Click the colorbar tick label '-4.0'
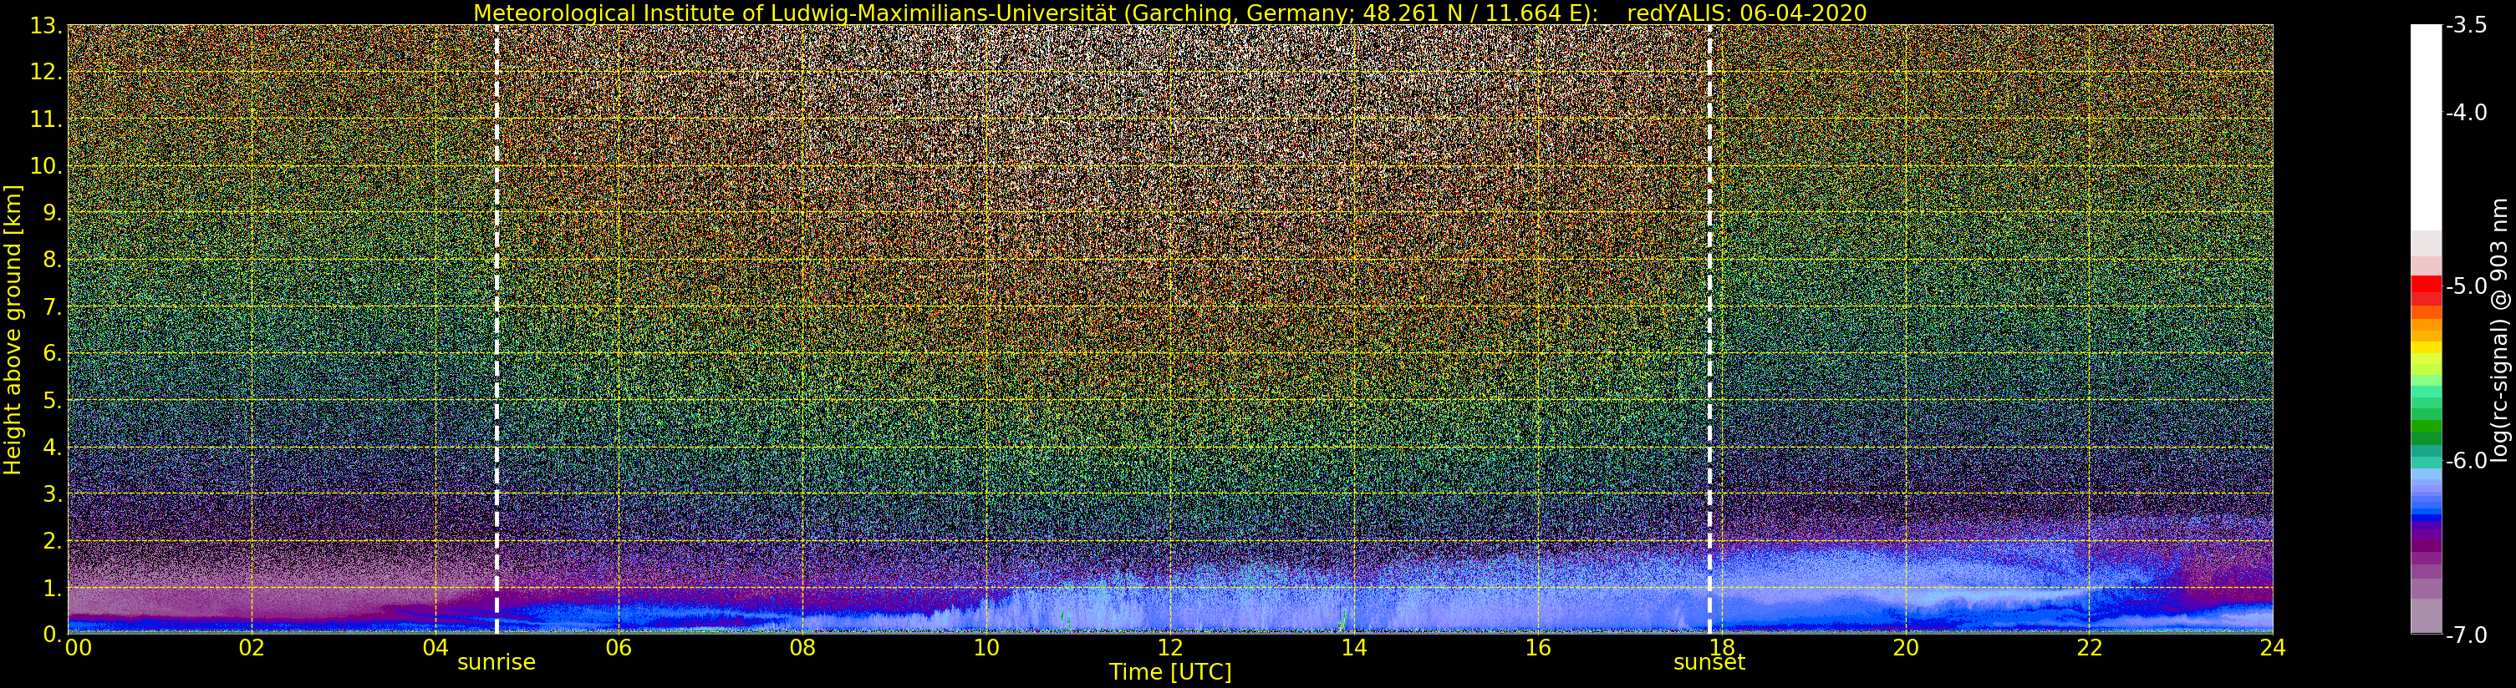The image size is (2516, 688). tap(2468, 114)
